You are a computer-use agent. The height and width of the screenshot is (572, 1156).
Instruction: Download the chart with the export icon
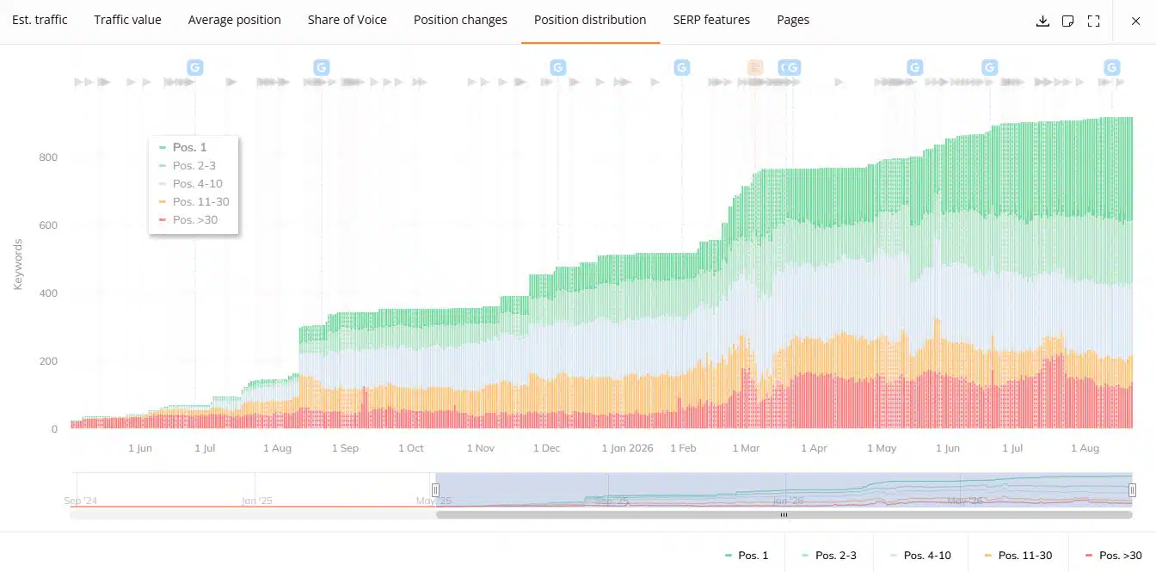pos(1042,22)
